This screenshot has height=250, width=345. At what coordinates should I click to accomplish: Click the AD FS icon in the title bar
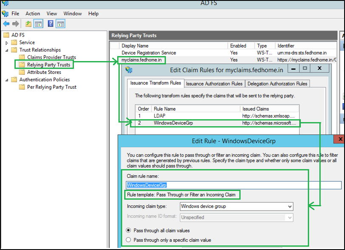(5, 4)
